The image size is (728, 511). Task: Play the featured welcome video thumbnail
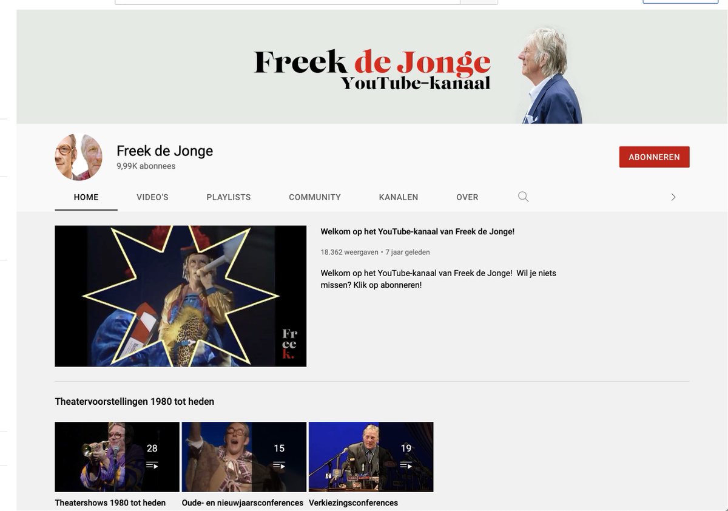tap(180, 296)
